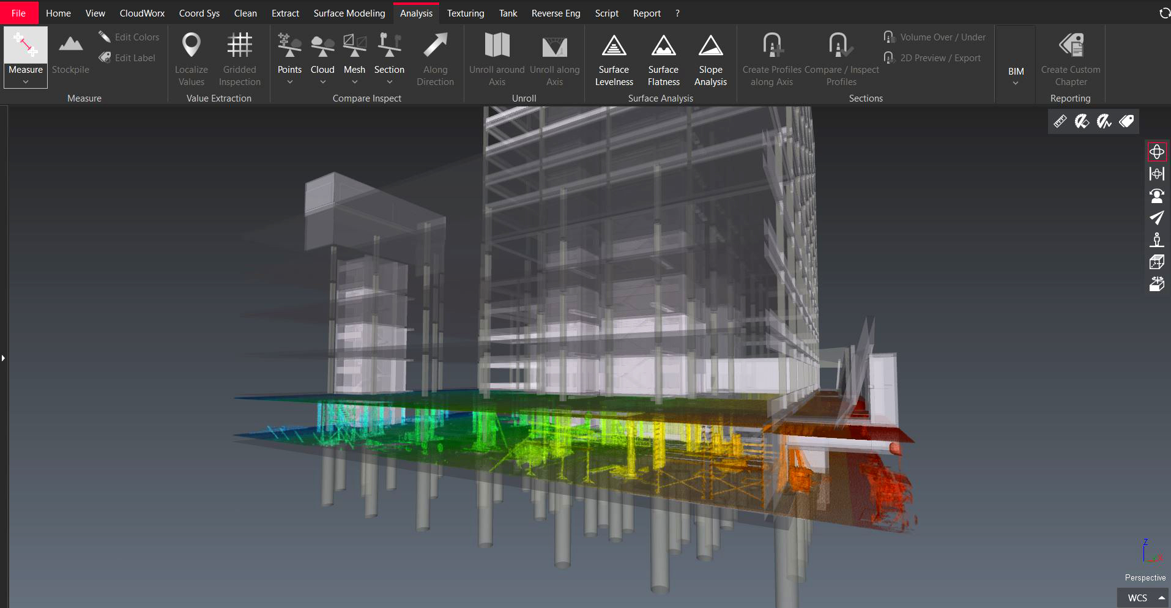Choose the paper-plane fly navigation icon

click(1156, 218)
